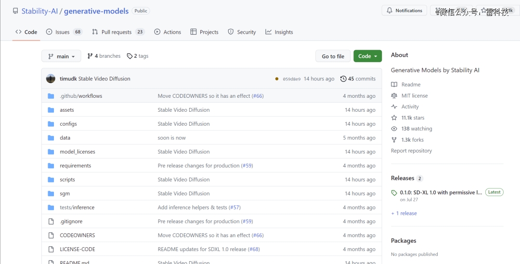Open the sgm folder
The height and width of the screenshot is (264, 520).
click(x=65, y=193)
